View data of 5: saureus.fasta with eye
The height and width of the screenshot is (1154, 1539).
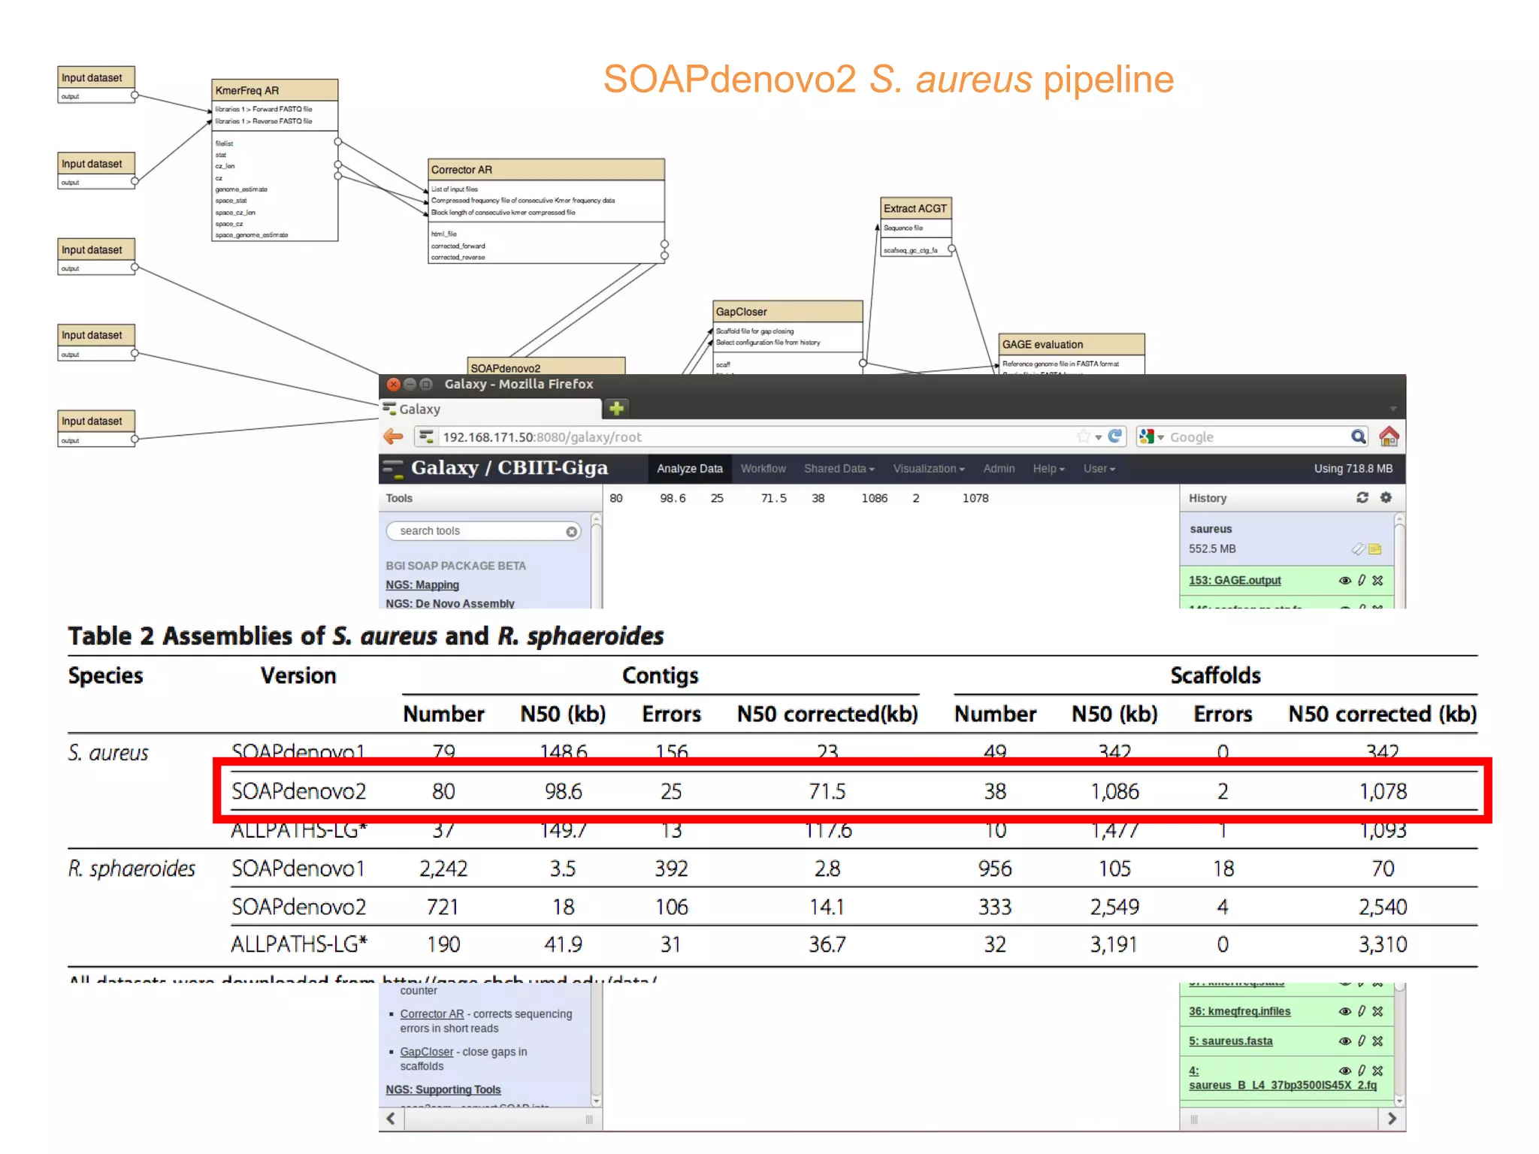(x=1345, y=1041)
